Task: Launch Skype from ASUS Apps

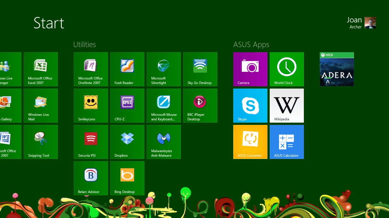Action: point(250,106)
